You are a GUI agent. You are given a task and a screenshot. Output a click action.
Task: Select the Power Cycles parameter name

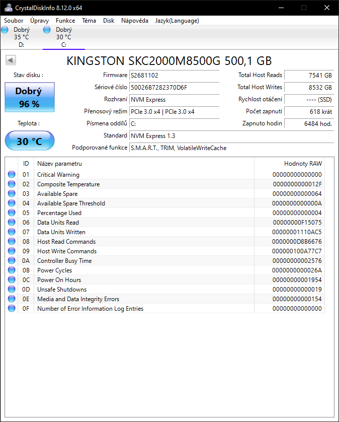[x=55, y=270]
